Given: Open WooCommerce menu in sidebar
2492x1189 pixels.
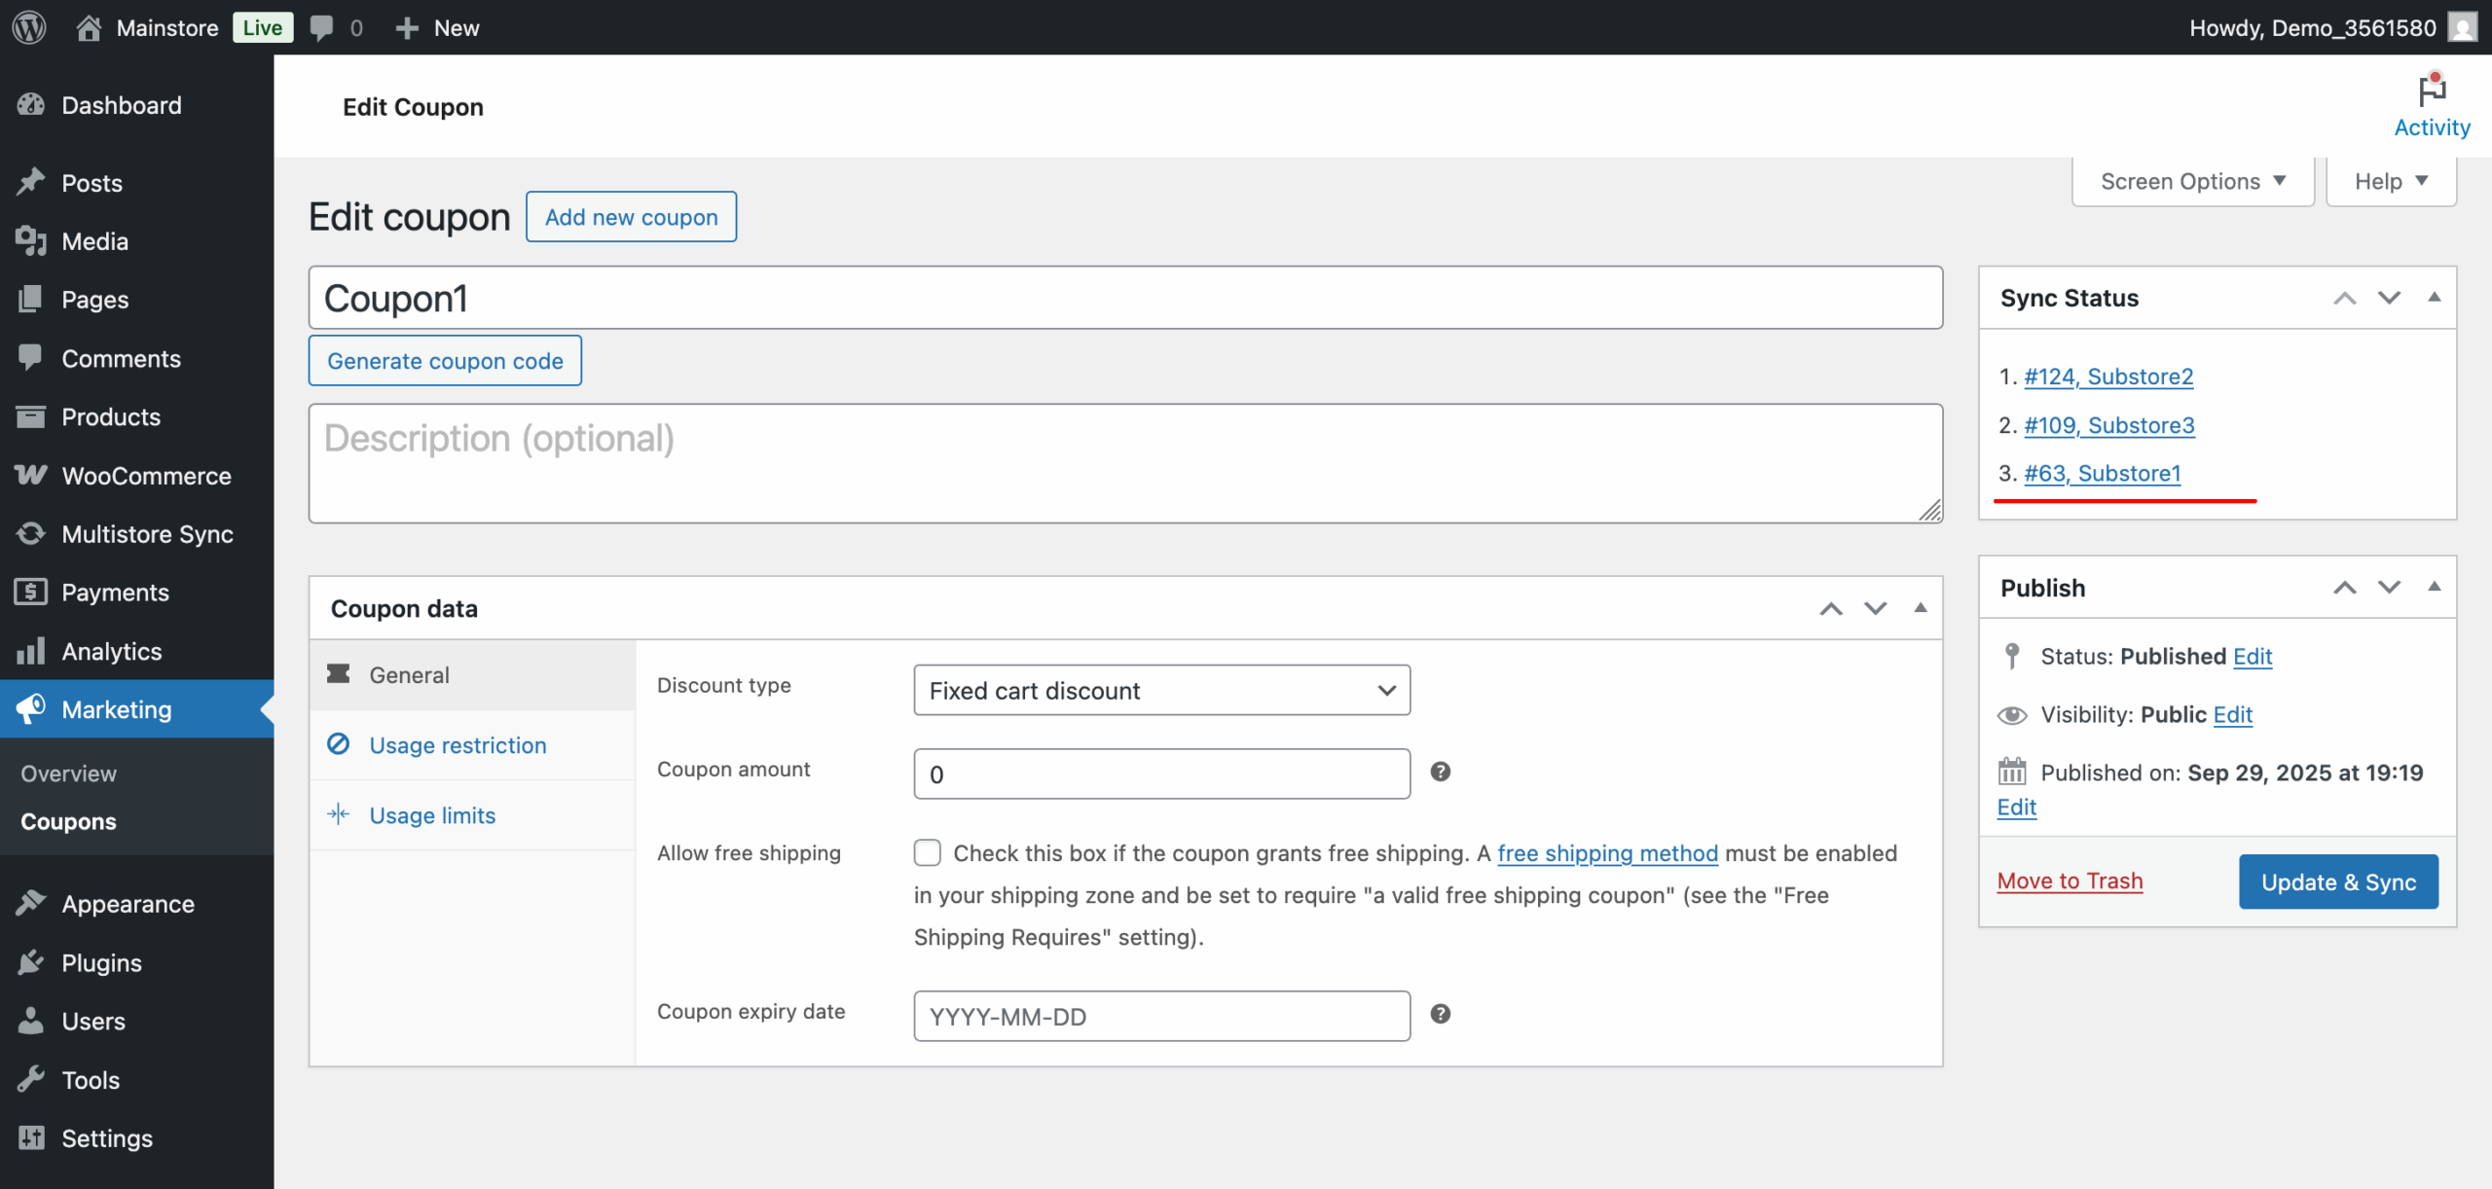Looking at the screenshot, I should [x=146, y=476].
